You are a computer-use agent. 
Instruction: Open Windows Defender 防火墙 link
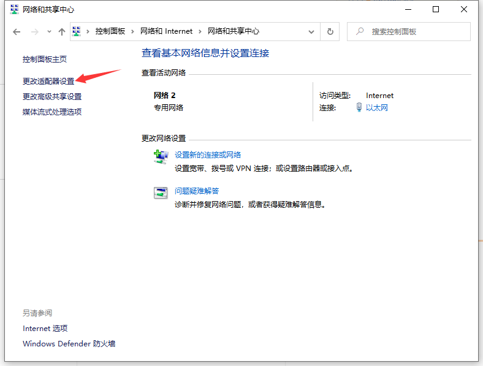coord(69,344)
